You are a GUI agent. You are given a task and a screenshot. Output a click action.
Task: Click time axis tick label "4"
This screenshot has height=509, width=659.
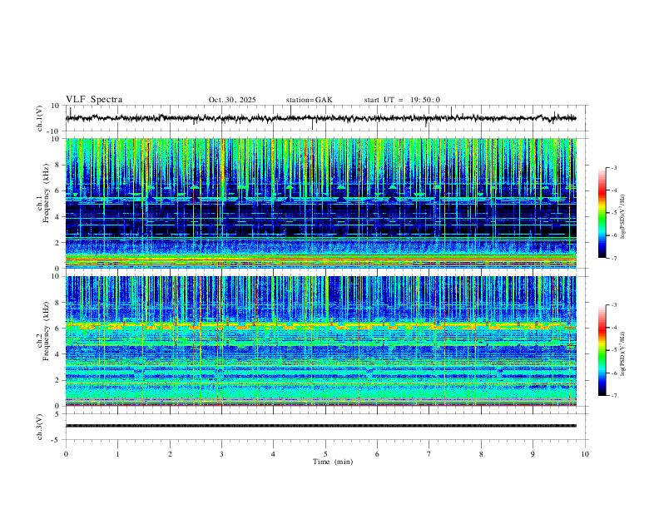click(x=273, y=454)
